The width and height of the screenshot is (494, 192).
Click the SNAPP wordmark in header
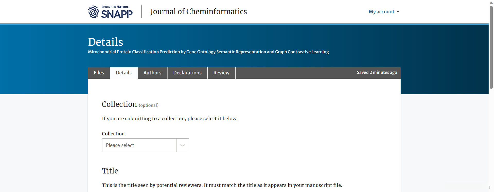pos(117,14)
